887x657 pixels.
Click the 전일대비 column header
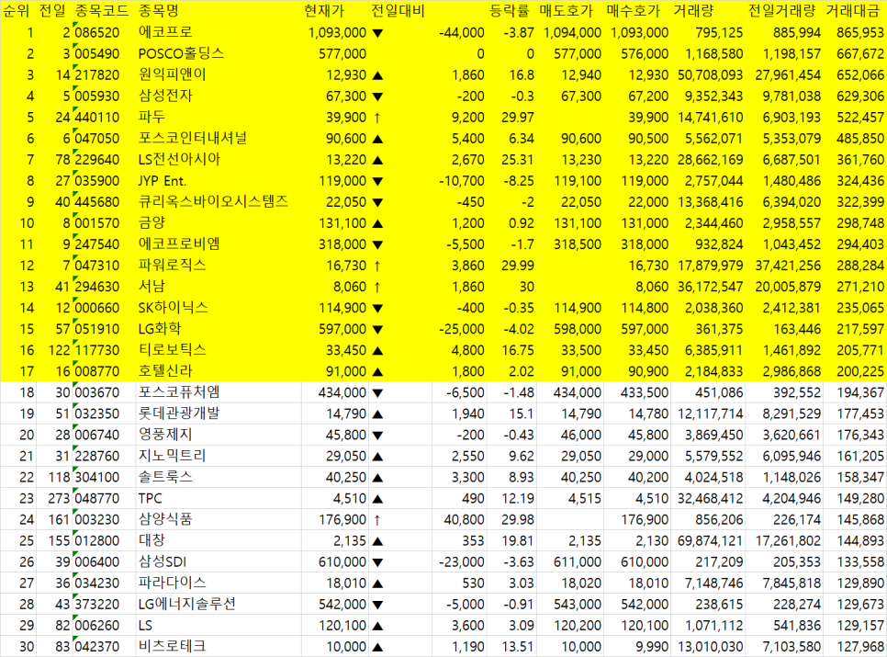tap(399, 11)
